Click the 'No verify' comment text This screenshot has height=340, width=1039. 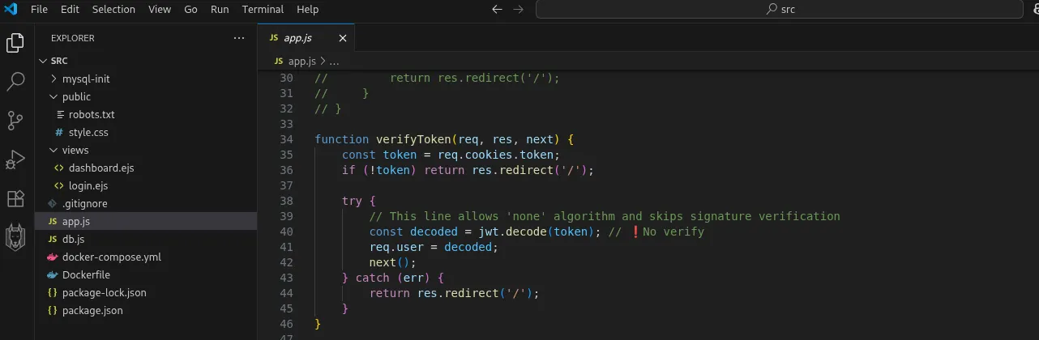pyautogui.click(x=673, y=232)
